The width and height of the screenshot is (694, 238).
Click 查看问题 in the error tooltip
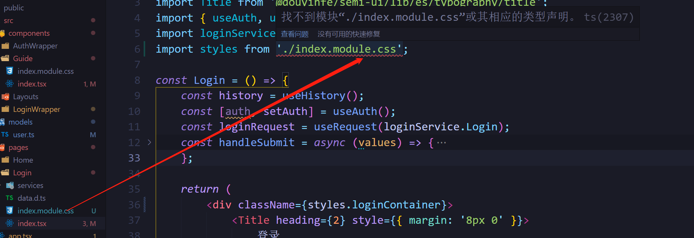(x=295, y=34)
